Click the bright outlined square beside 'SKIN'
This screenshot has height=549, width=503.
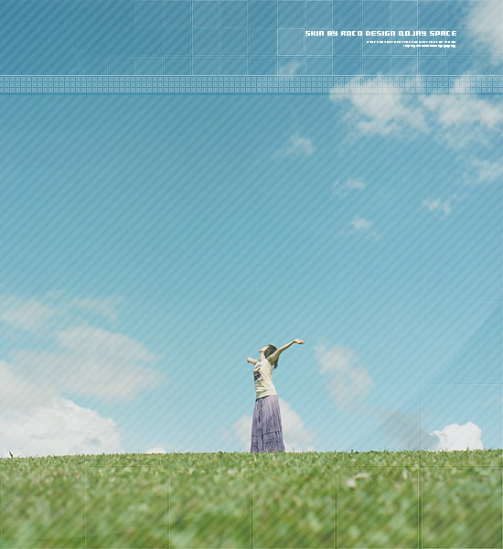tap(291, 42)
